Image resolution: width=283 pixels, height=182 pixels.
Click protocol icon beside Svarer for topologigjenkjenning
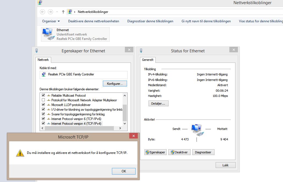click(49, 114)
